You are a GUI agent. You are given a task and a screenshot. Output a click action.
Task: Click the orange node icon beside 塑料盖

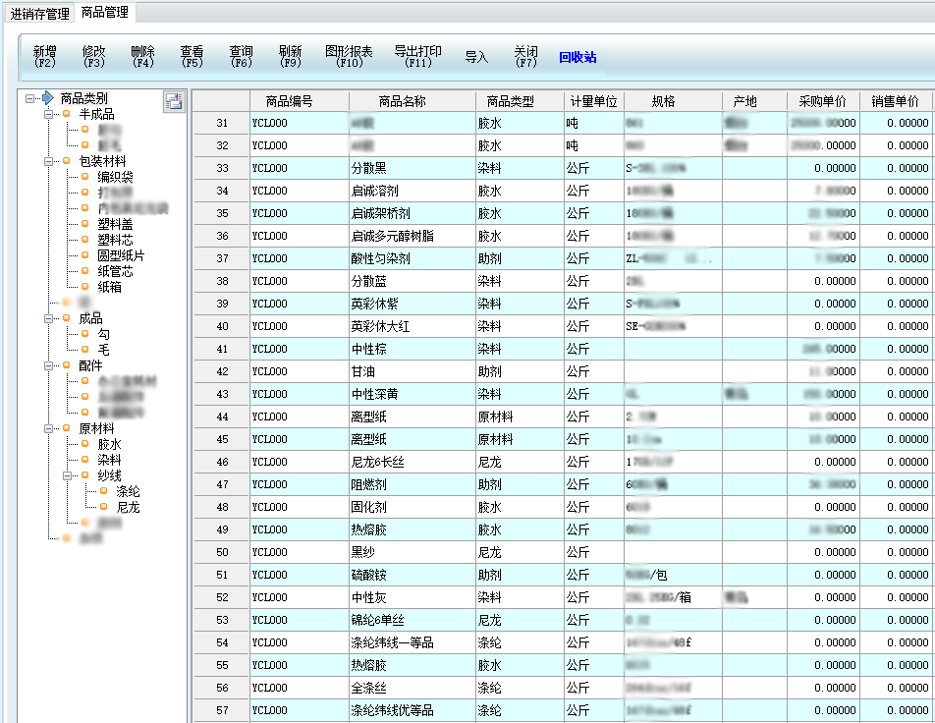[x=85, y=224]
